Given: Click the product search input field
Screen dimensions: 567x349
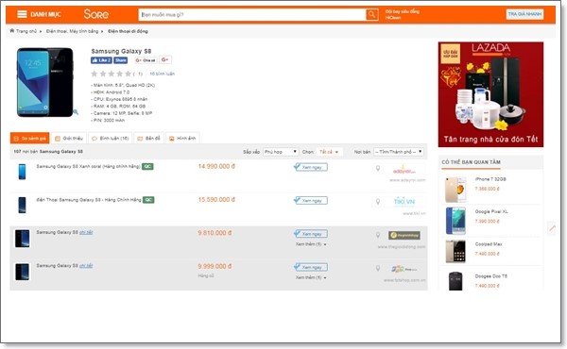Looking at the screenshot, I should (x=252, y=15).
